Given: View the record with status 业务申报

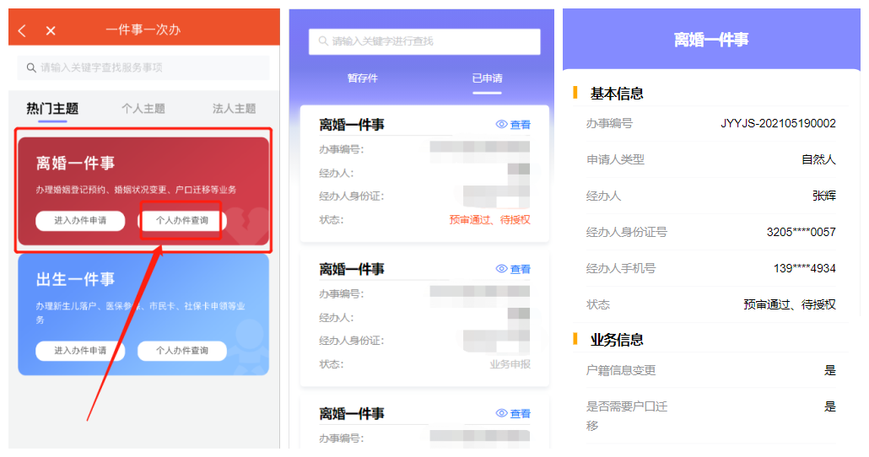Looking at the screenshot, I should [x=513, y=269].
